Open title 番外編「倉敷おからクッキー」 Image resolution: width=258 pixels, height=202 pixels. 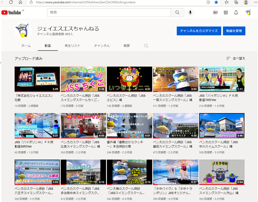coord(125,144)
